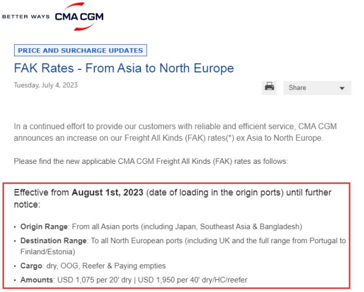This screenshot has height=292, width=364.
Task: Click the arrow beside the Share label
Action: pos(342,88)
